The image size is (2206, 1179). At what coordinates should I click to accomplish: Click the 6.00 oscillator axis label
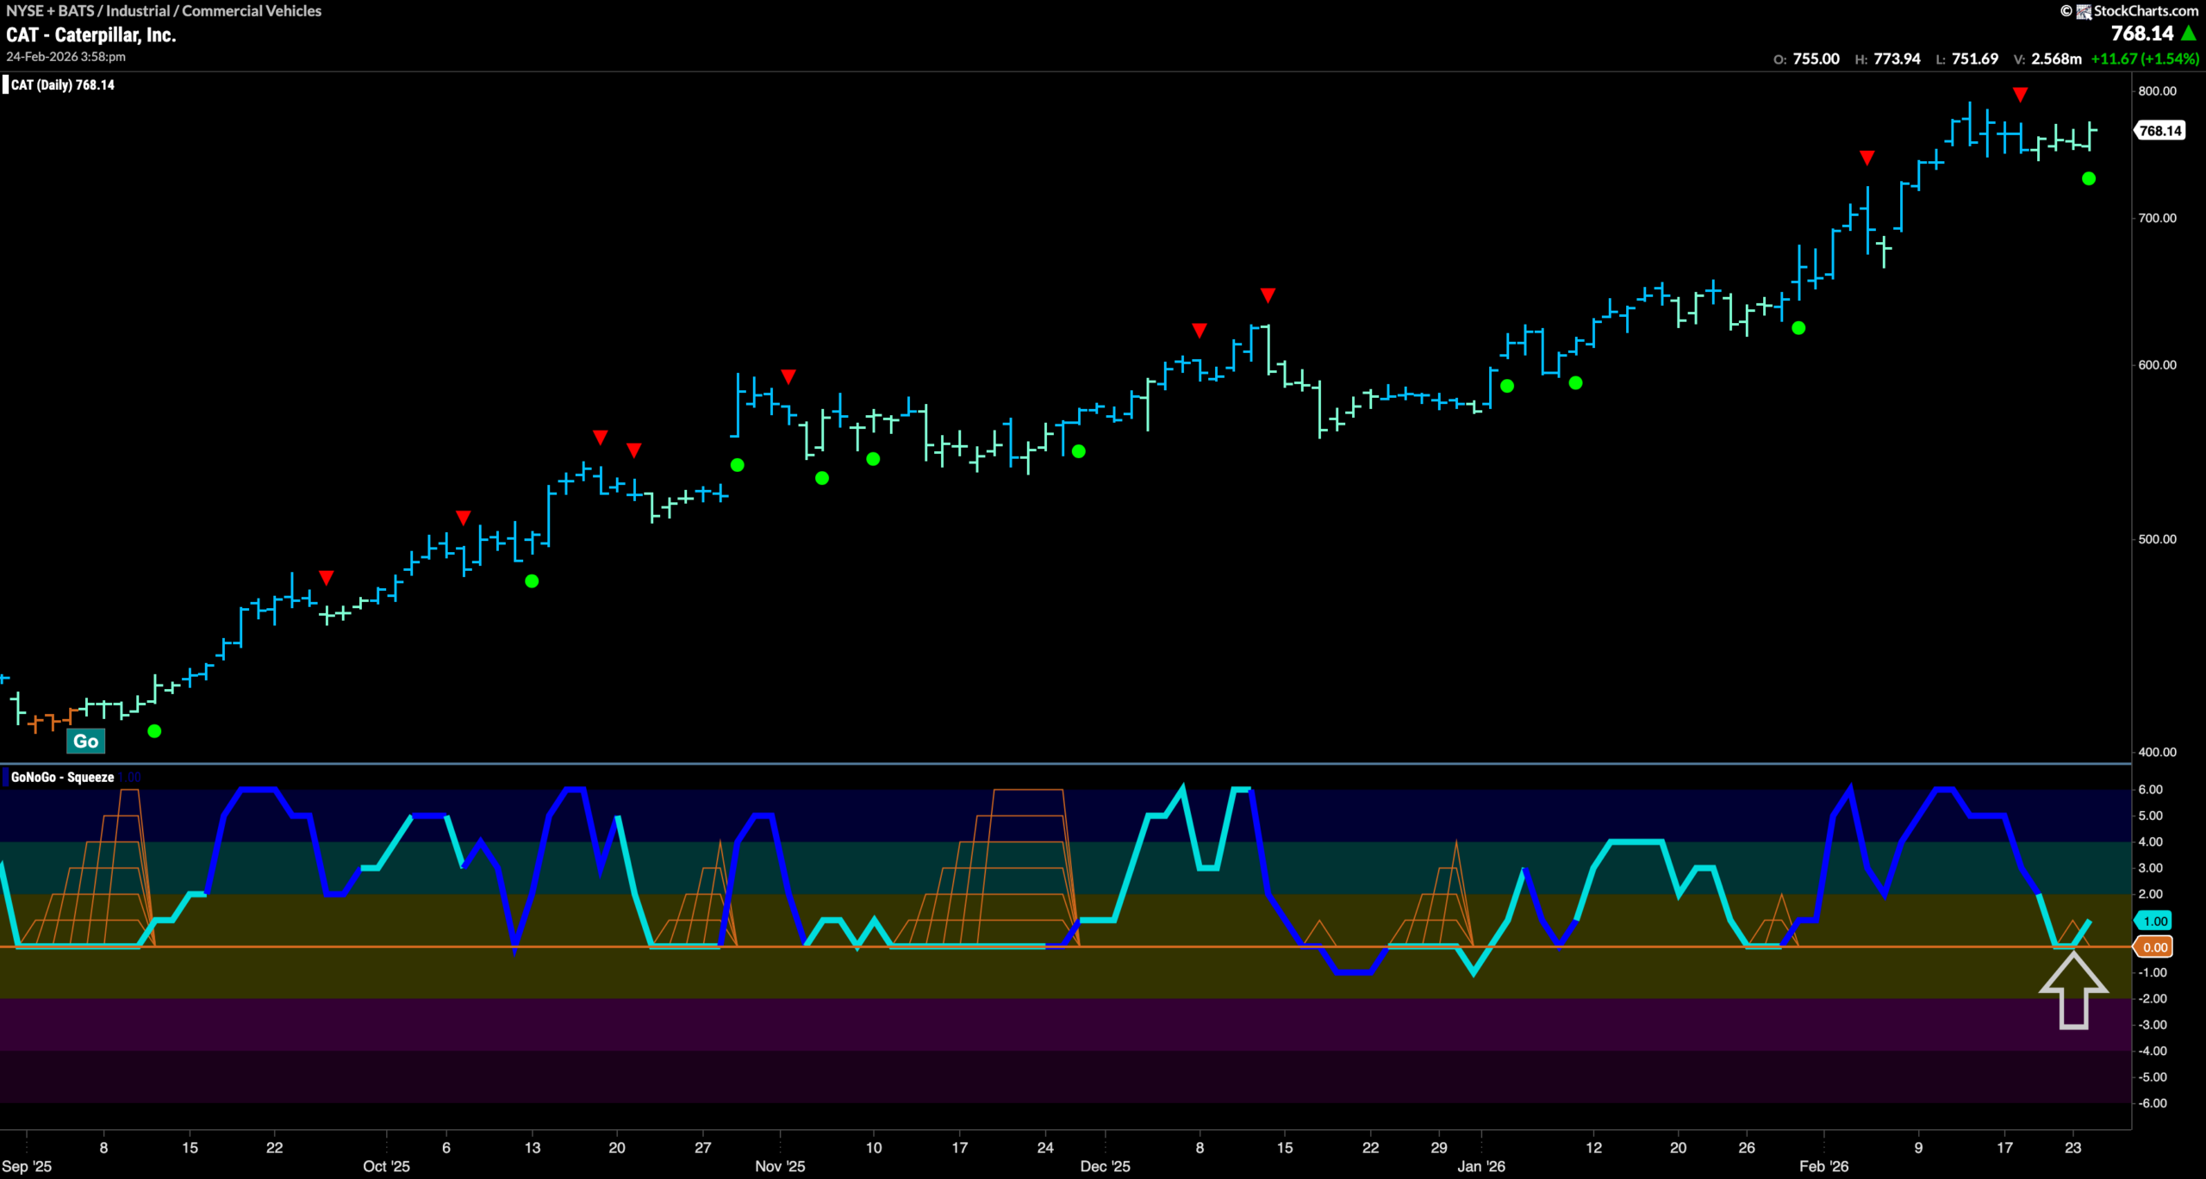[x=2151, y=790]
